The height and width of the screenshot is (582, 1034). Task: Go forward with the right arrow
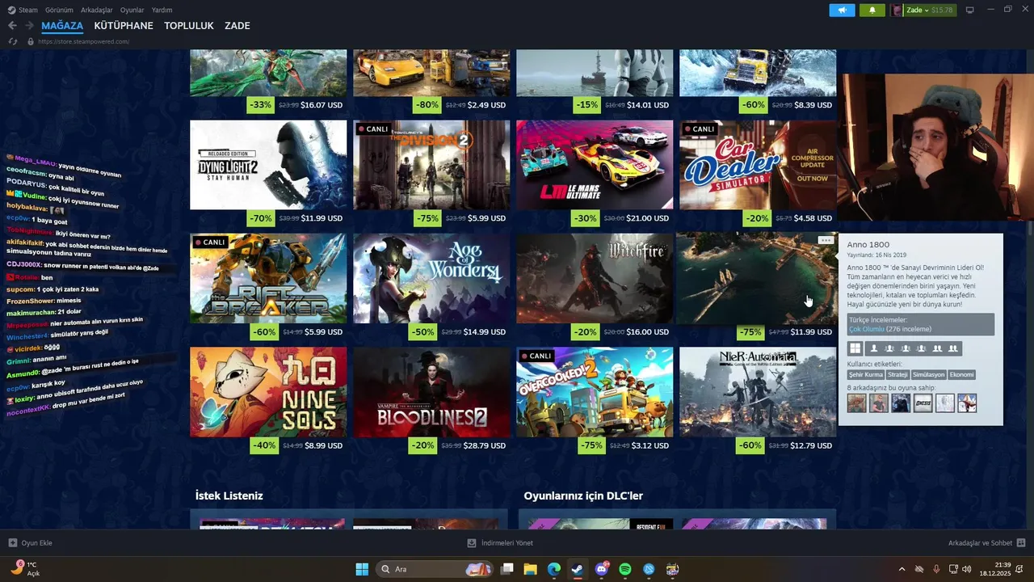tap(29, 26)
